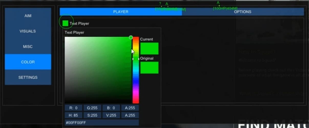Click the B: 0 blue value field
The width and height of the screenshot is (309, 128).
(111, 108)
